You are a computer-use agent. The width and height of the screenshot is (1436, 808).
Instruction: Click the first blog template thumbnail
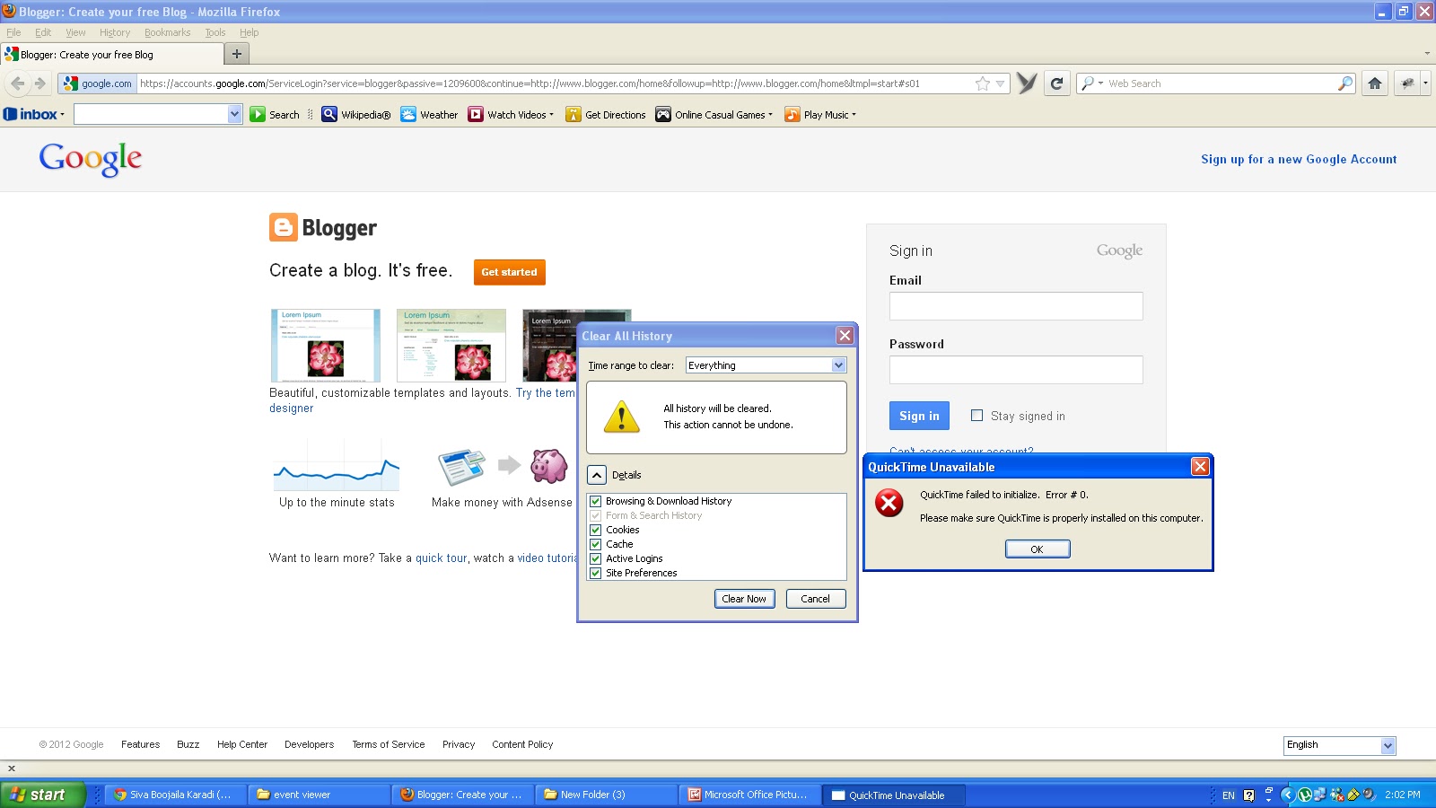(x=326, y=346)
